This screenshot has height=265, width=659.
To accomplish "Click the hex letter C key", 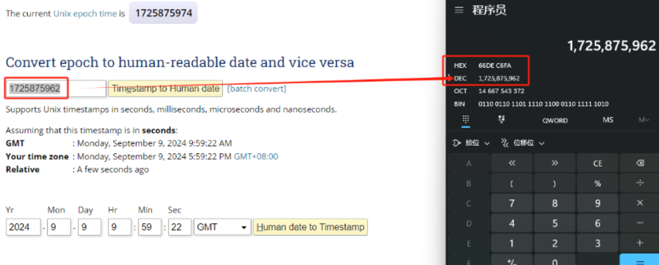I will click(468, 203).
